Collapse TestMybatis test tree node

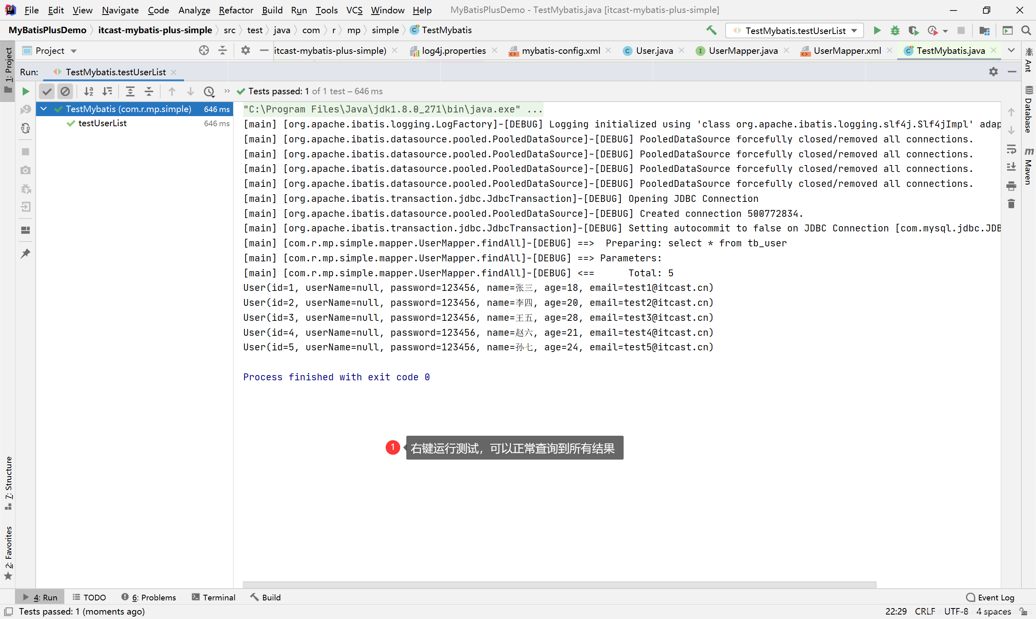click(43, 109)
